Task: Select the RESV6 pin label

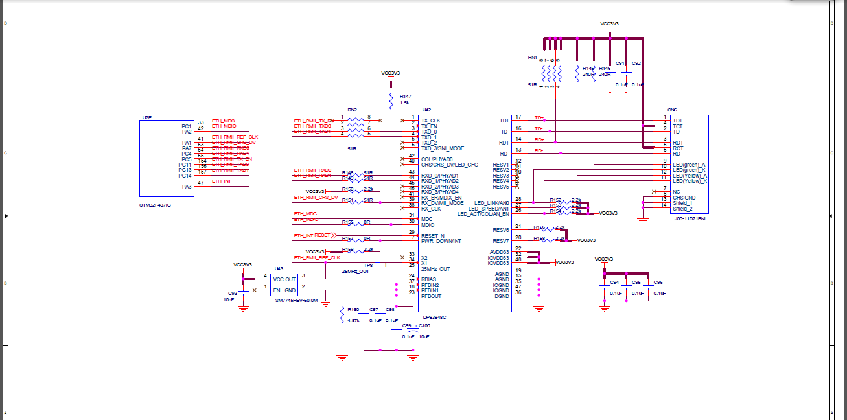Action: (x=502, y=230)
